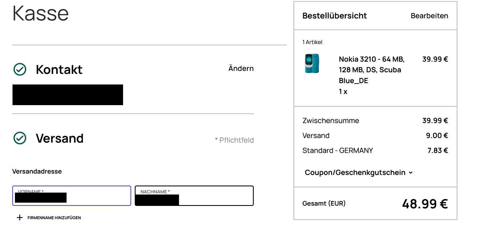
Task: Focus the Nachname input field
Action: [215, 198]
